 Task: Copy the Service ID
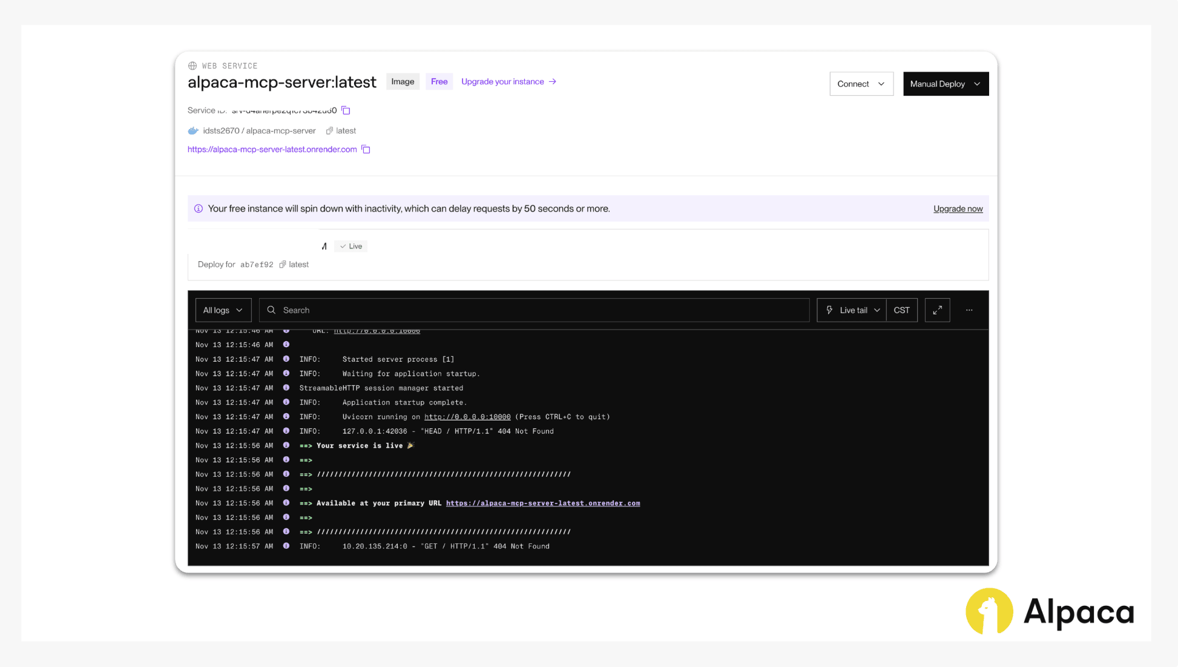(x=346, y=110)
